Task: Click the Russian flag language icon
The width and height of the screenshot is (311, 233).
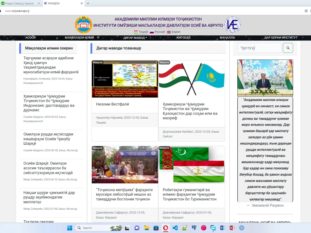Action: tap(152, 32)
